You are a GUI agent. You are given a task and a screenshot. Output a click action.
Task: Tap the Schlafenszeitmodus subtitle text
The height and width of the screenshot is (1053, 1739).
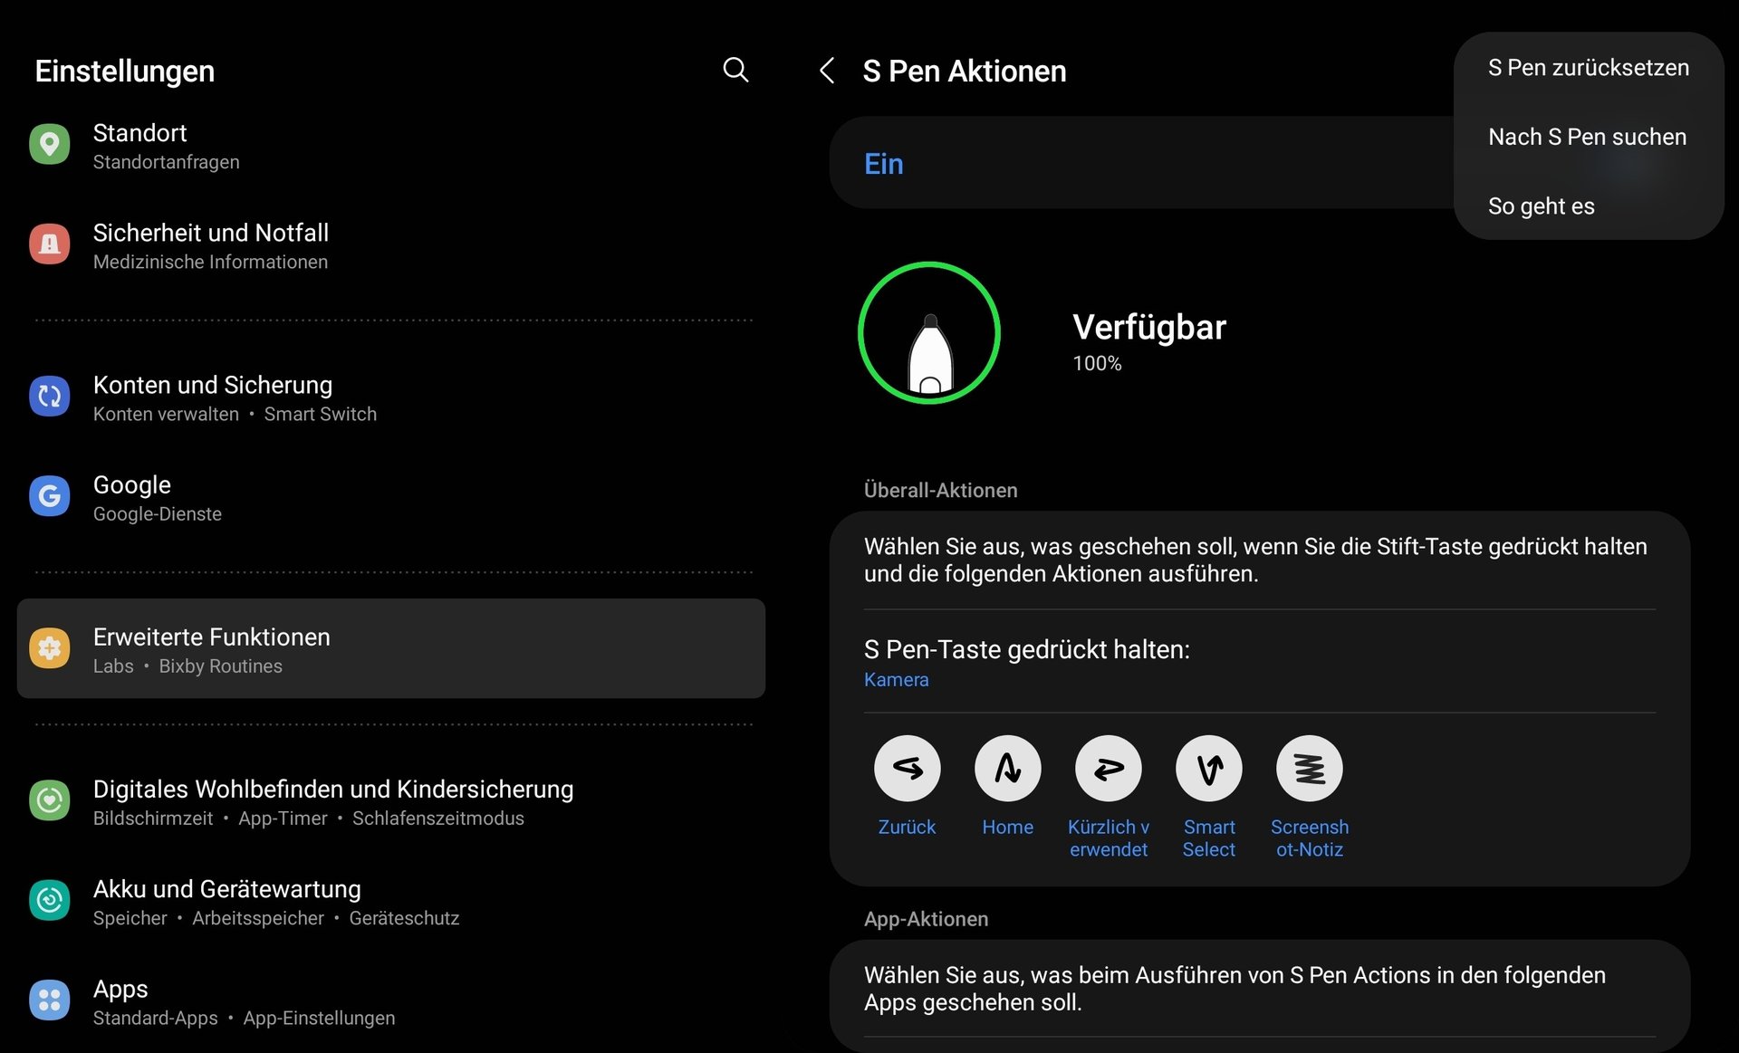click(437, 818)
